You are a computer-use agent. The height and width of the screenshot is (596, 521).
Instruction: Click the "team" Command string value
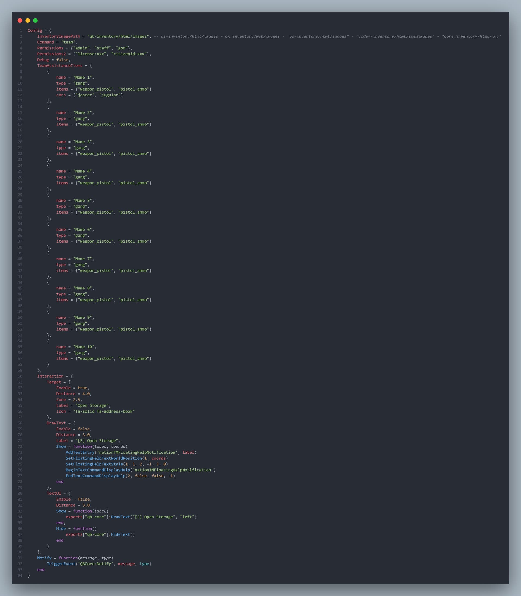(x=68, y=42)
